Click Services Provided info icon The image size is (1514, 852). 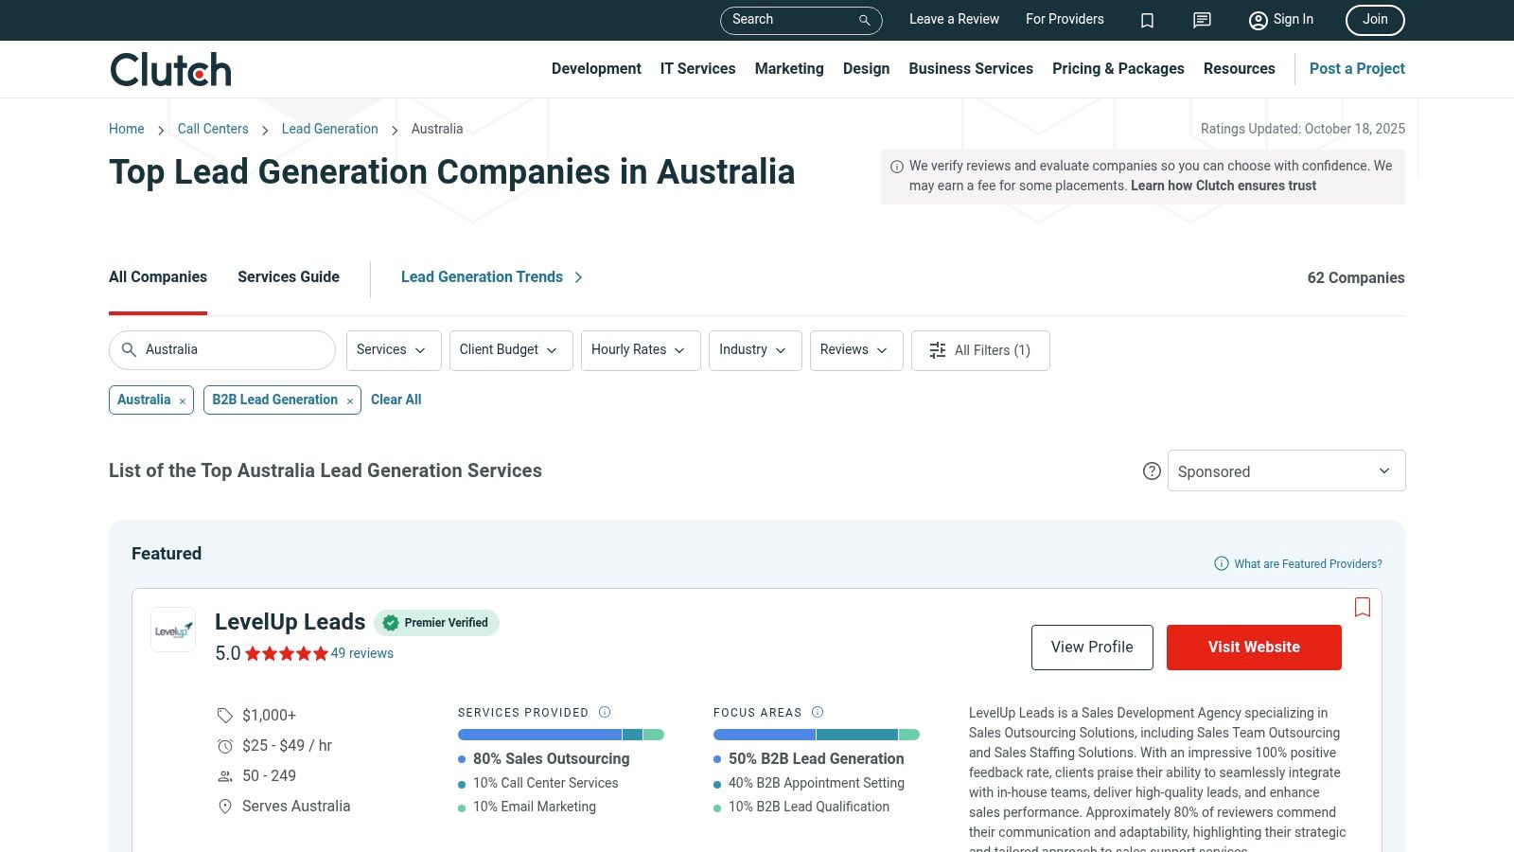pyautogui.click(x=605, y=712)
